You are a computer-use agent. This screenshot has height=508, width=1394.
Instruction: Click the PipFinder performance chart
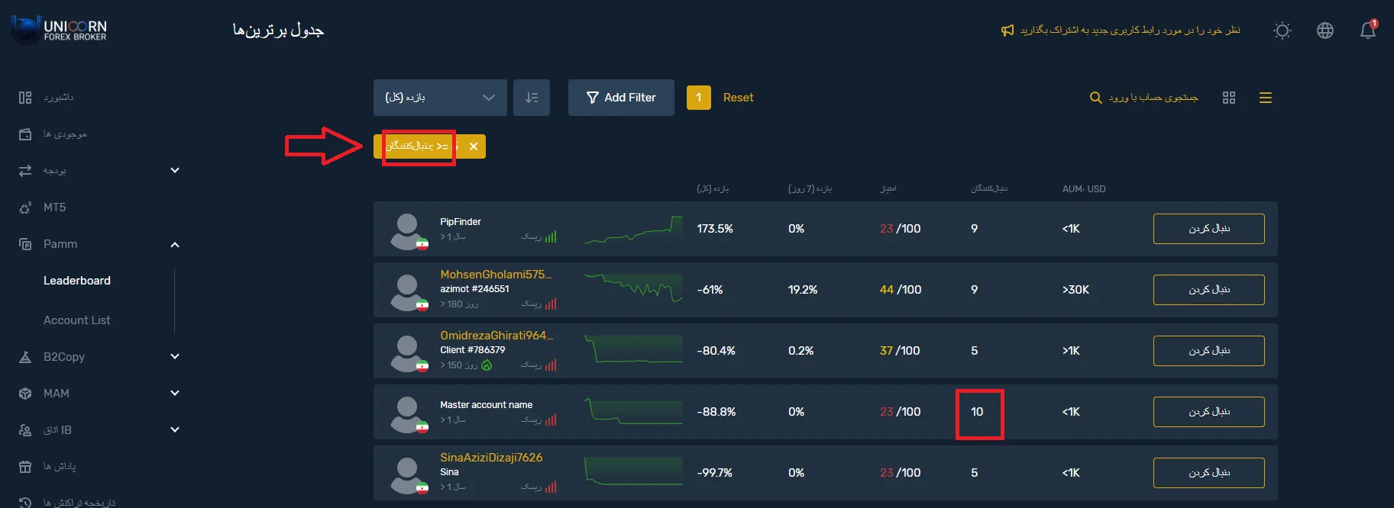pos(633,229)
